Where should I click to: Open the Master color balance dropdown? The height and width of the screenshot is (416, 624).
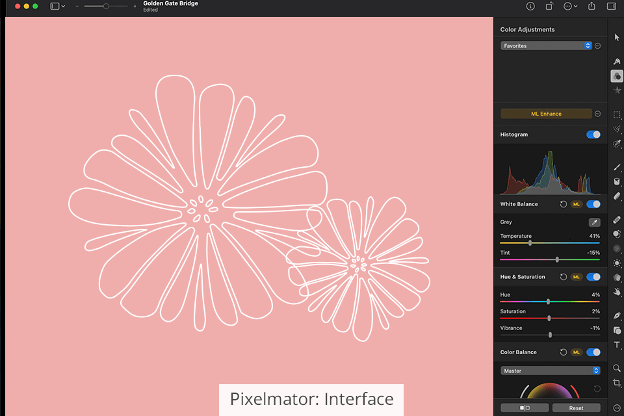[550, 370]
